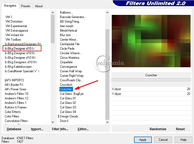Viewport: 194px width, 144px height.
Task: Adjust the Y-dose slider
Action: point(151,94)
